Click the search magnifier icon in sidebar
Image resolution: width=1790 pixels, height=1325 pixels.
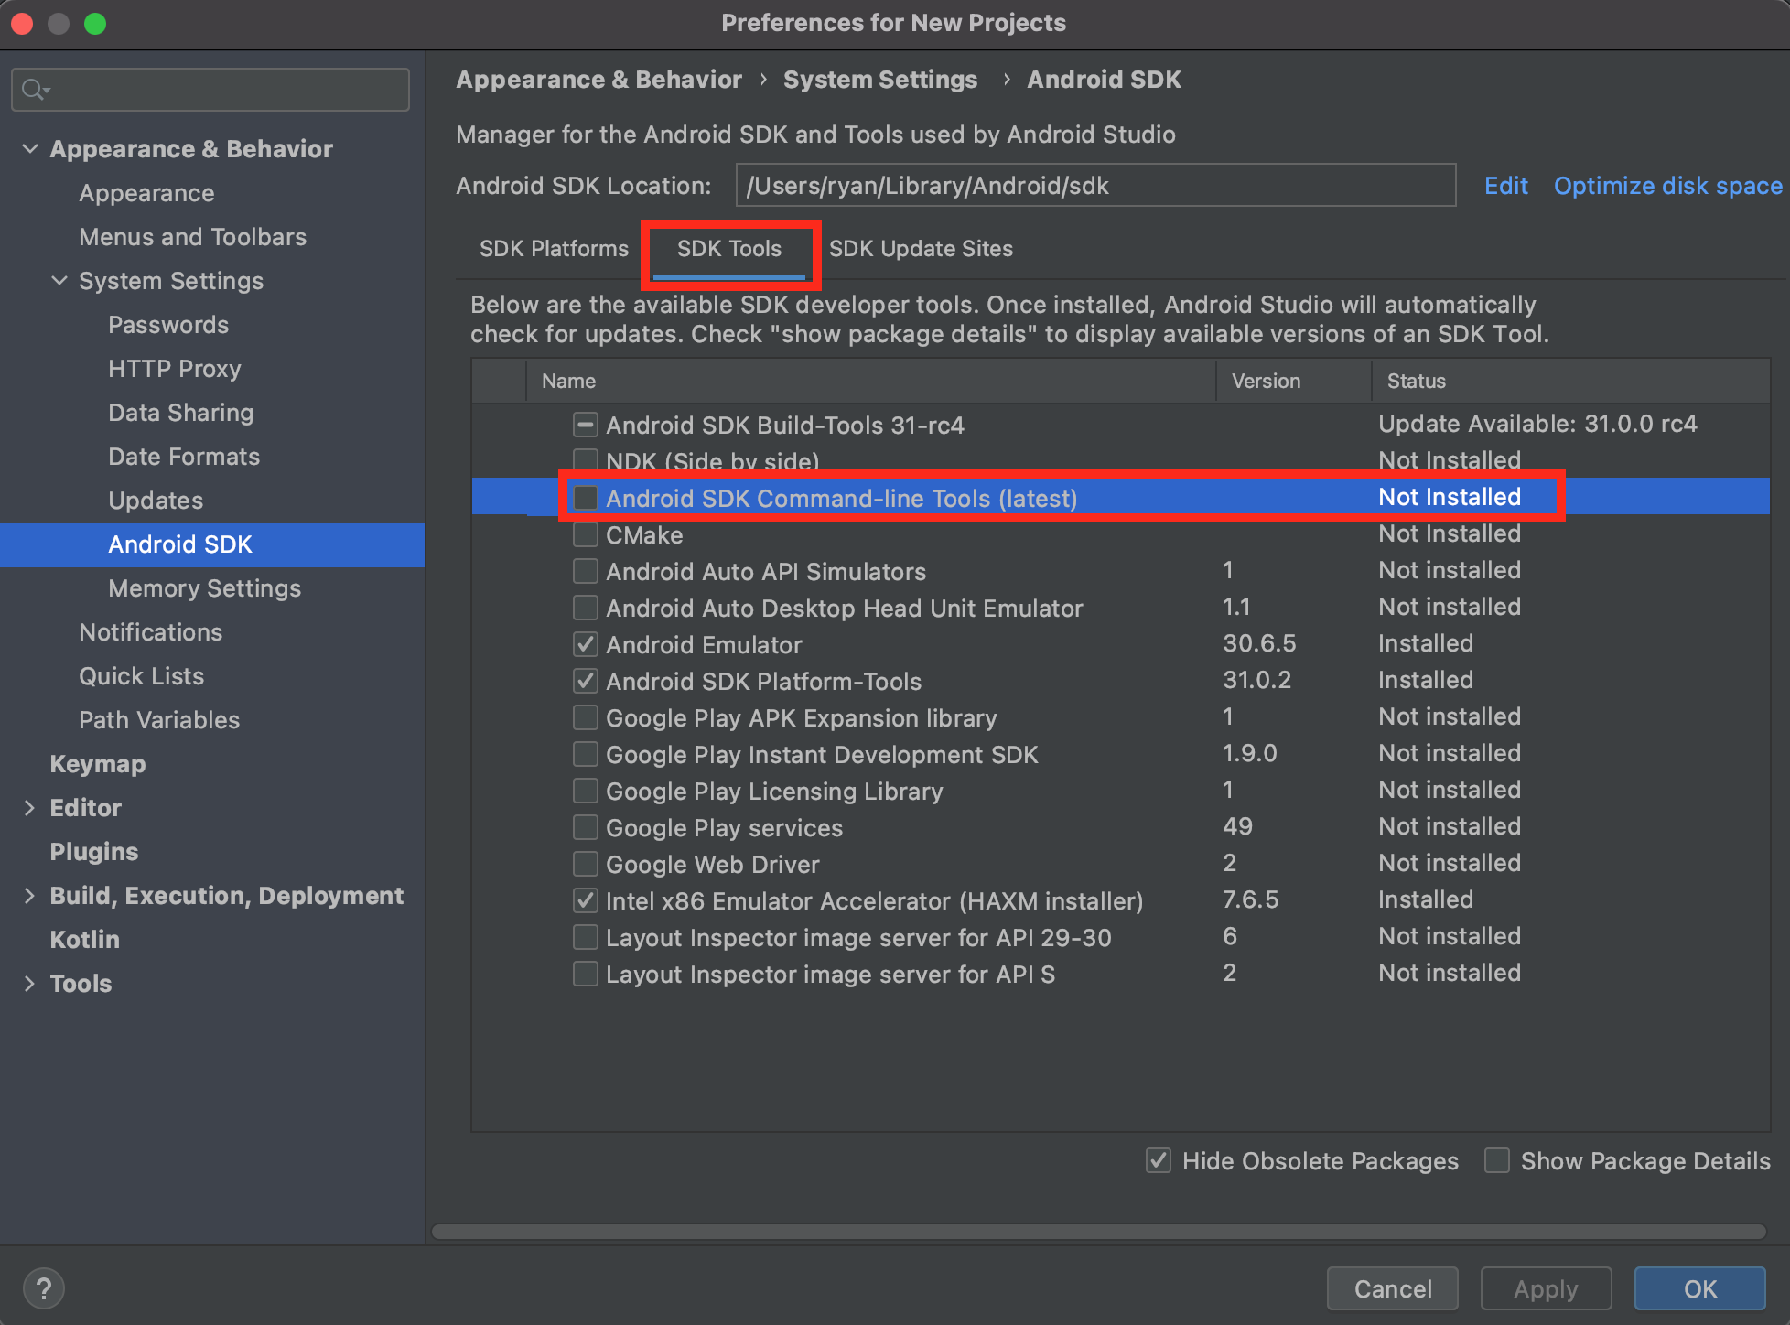point(34,90)
